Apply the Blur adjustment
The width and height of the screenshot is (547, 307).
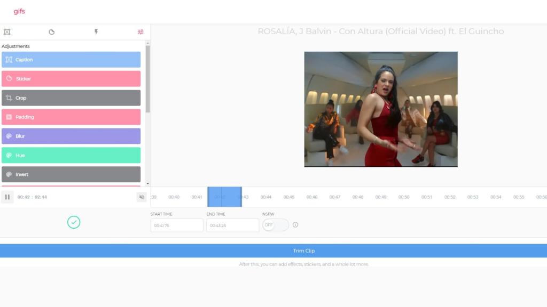coord(71,136)
